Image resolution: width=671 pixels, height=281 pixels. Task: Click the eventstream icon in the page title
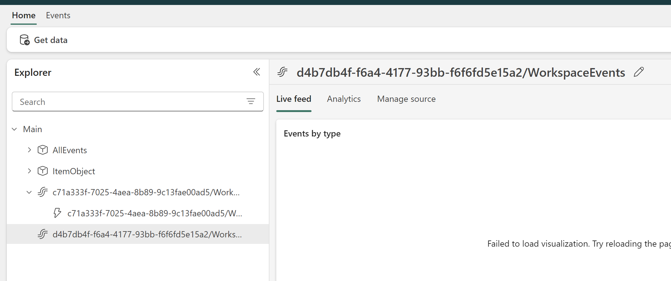click(x=282, y=72)
